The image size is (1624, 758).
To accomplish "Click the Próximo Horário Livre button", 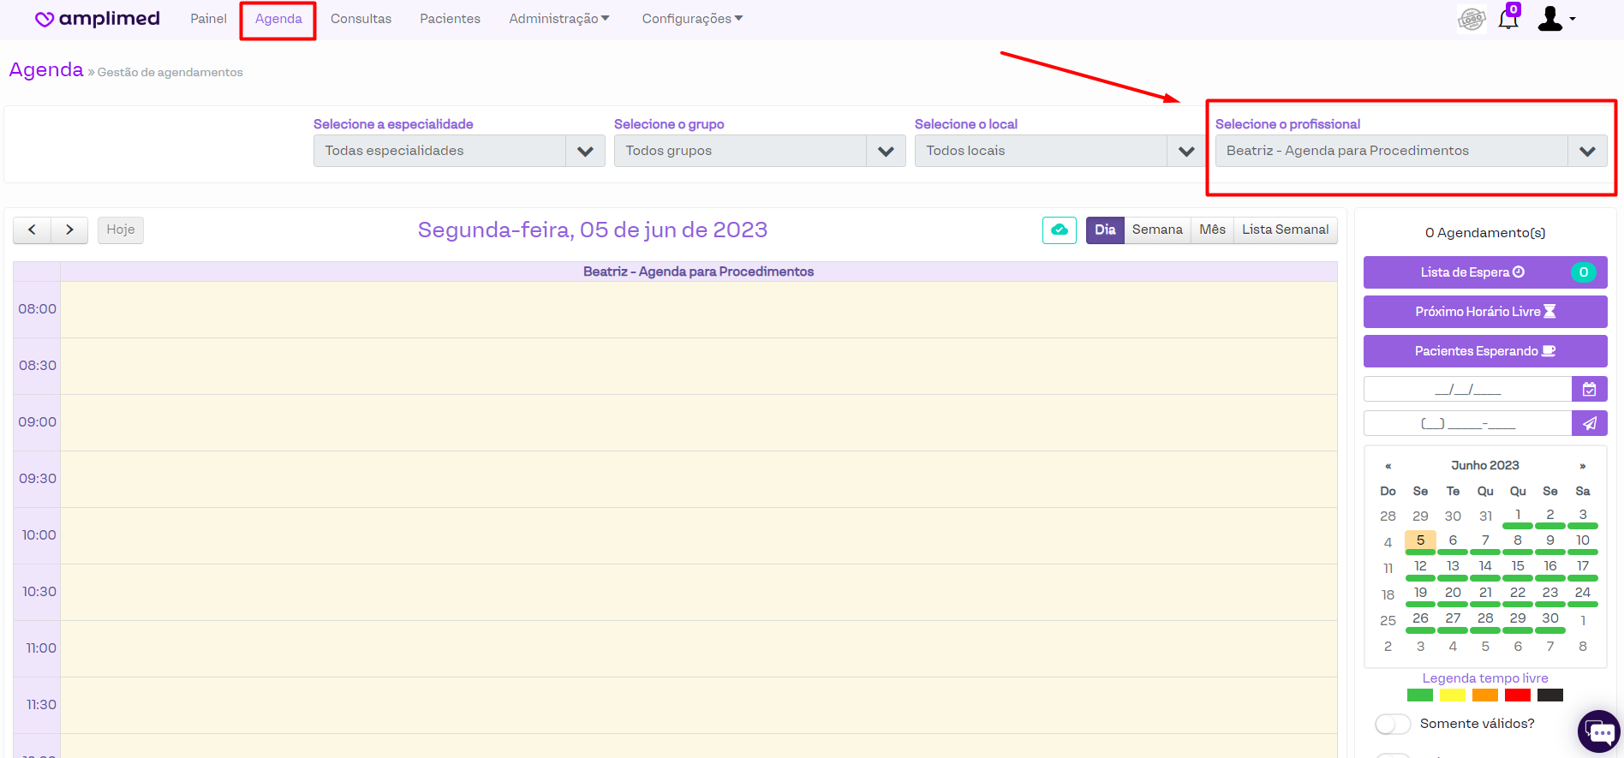I will point(1484,312).
